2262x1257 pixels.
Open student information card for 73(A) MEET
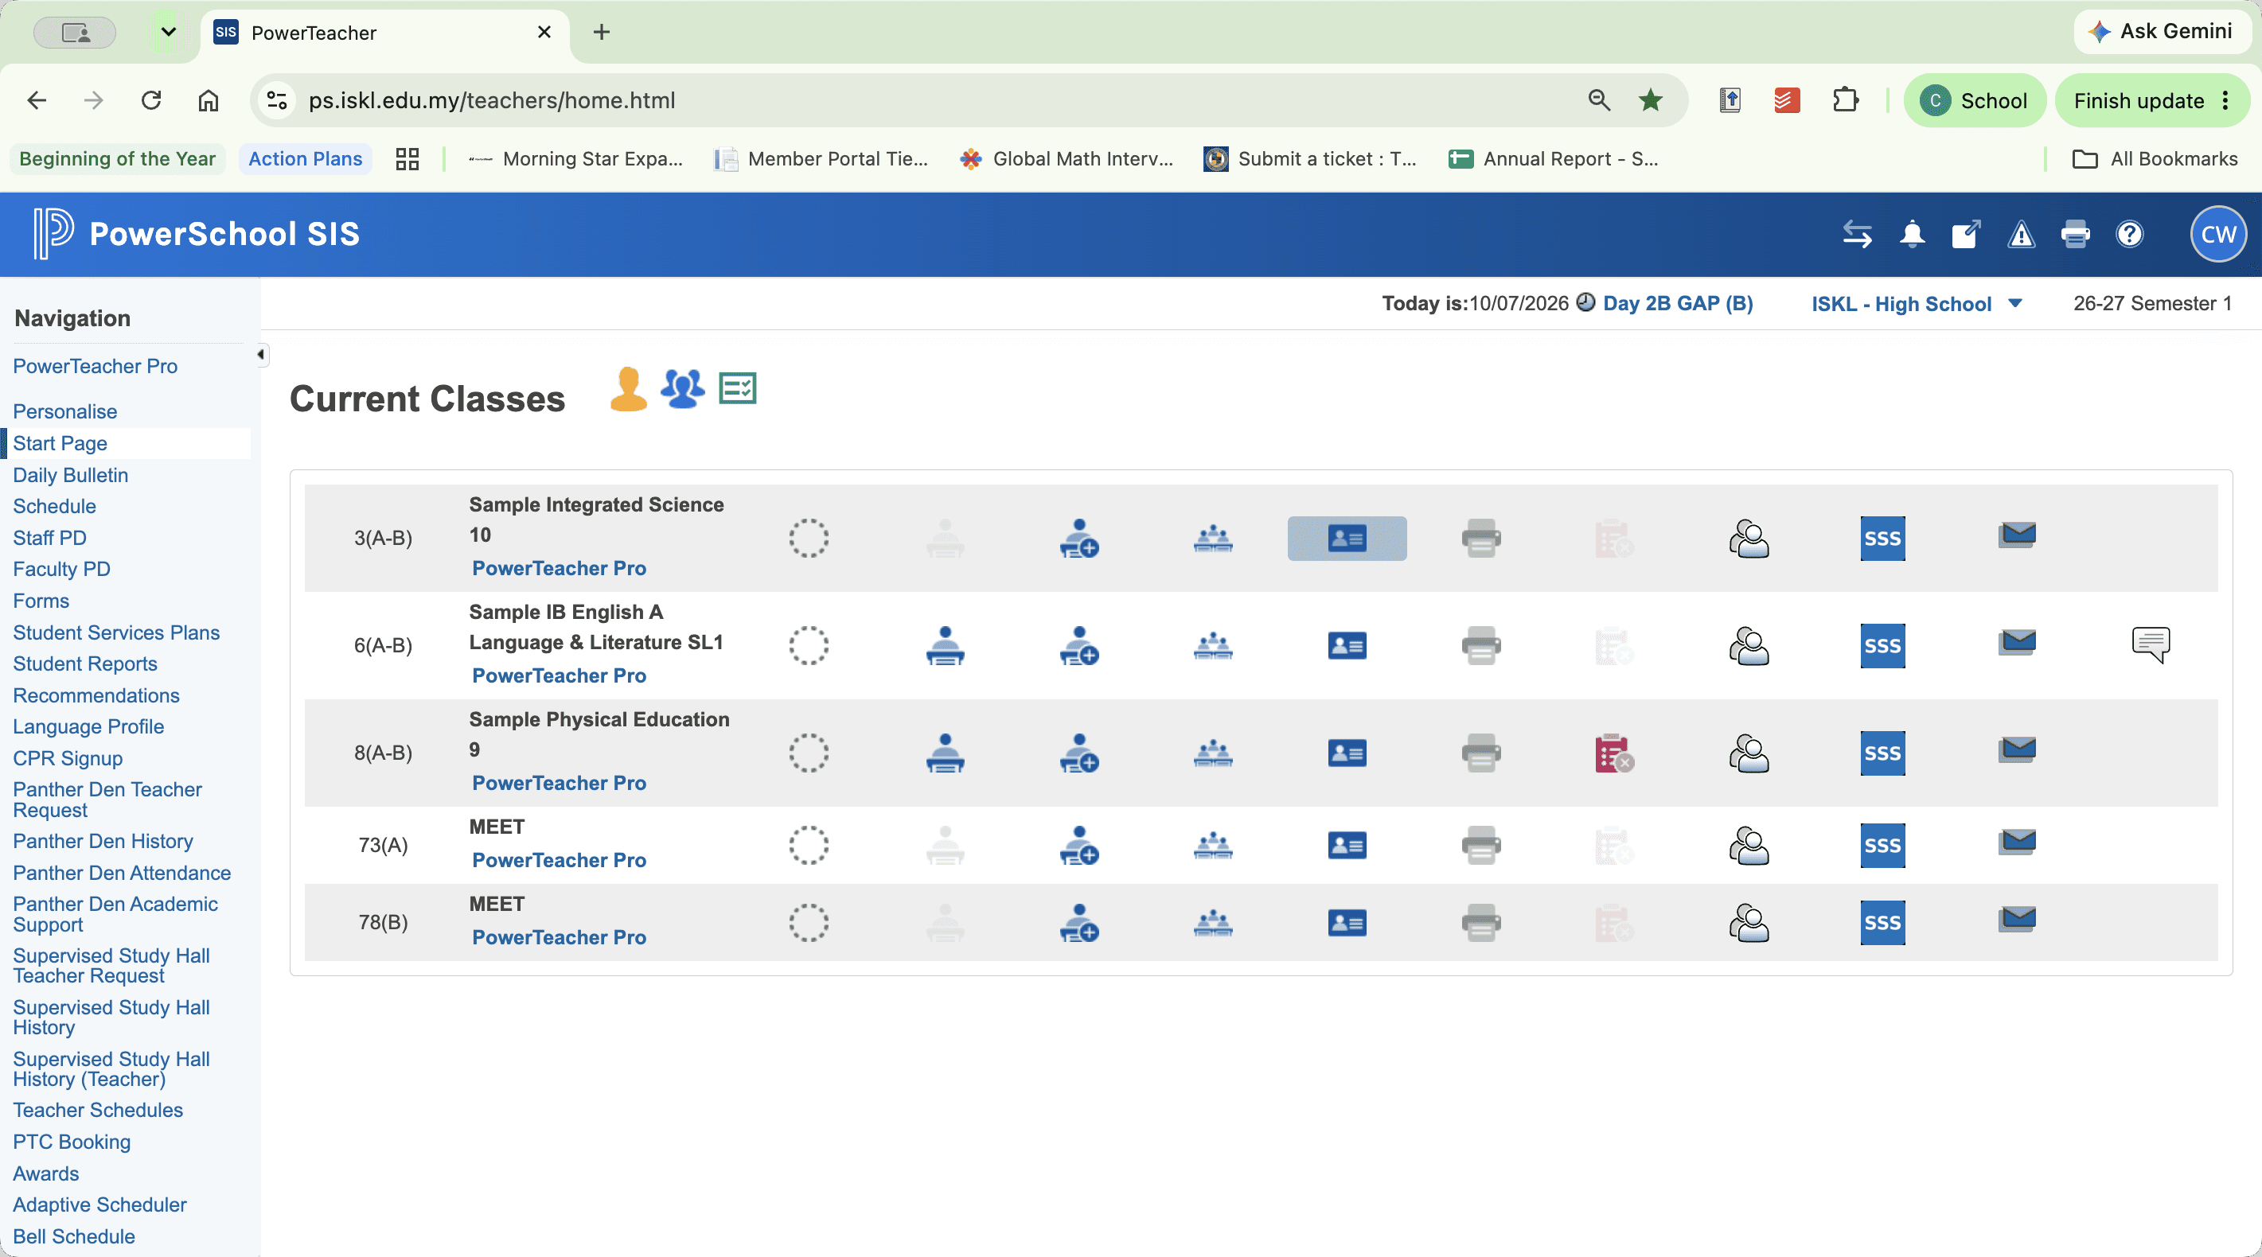tap(1347, 846)
